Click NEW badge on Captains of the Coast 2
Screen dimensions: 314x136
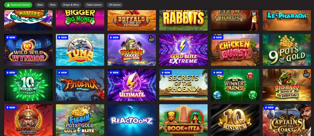click(x=269, y=108)
